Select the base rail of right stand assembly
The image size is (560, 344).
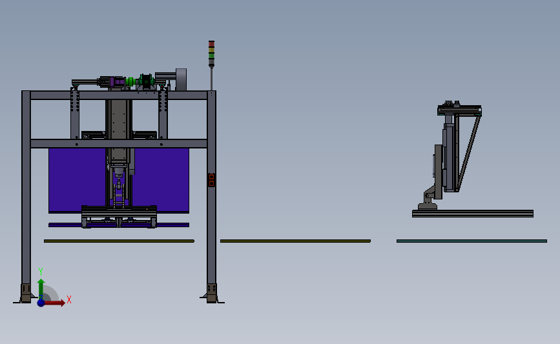[473, 214]
